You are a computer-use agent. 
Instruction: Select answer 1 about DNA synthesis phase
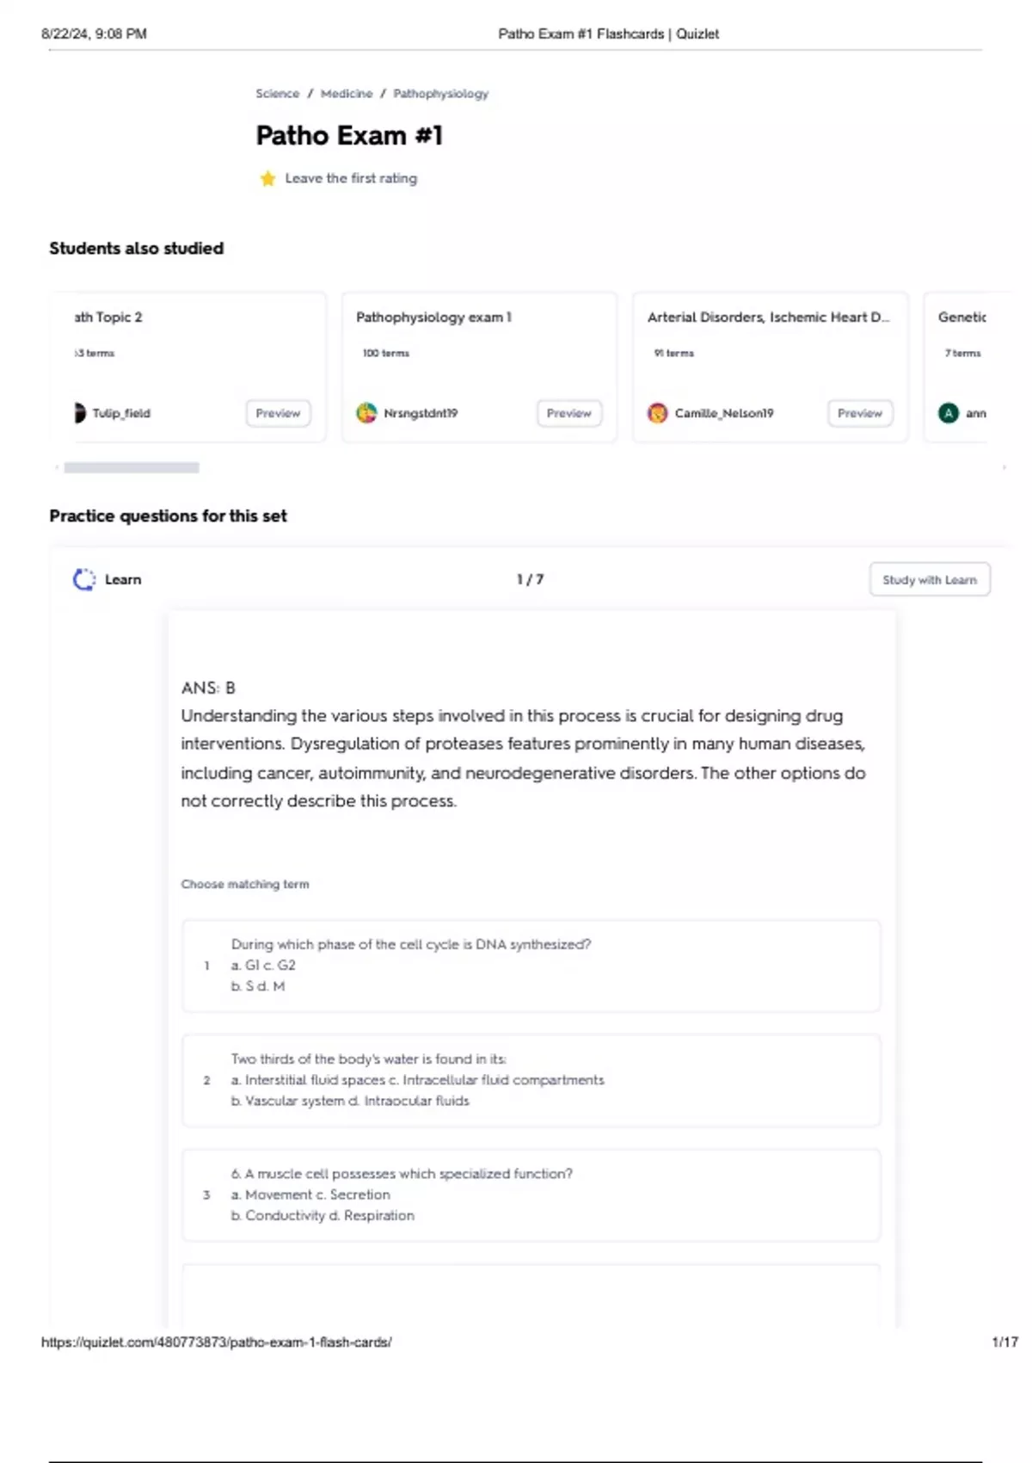pos(531,966)
